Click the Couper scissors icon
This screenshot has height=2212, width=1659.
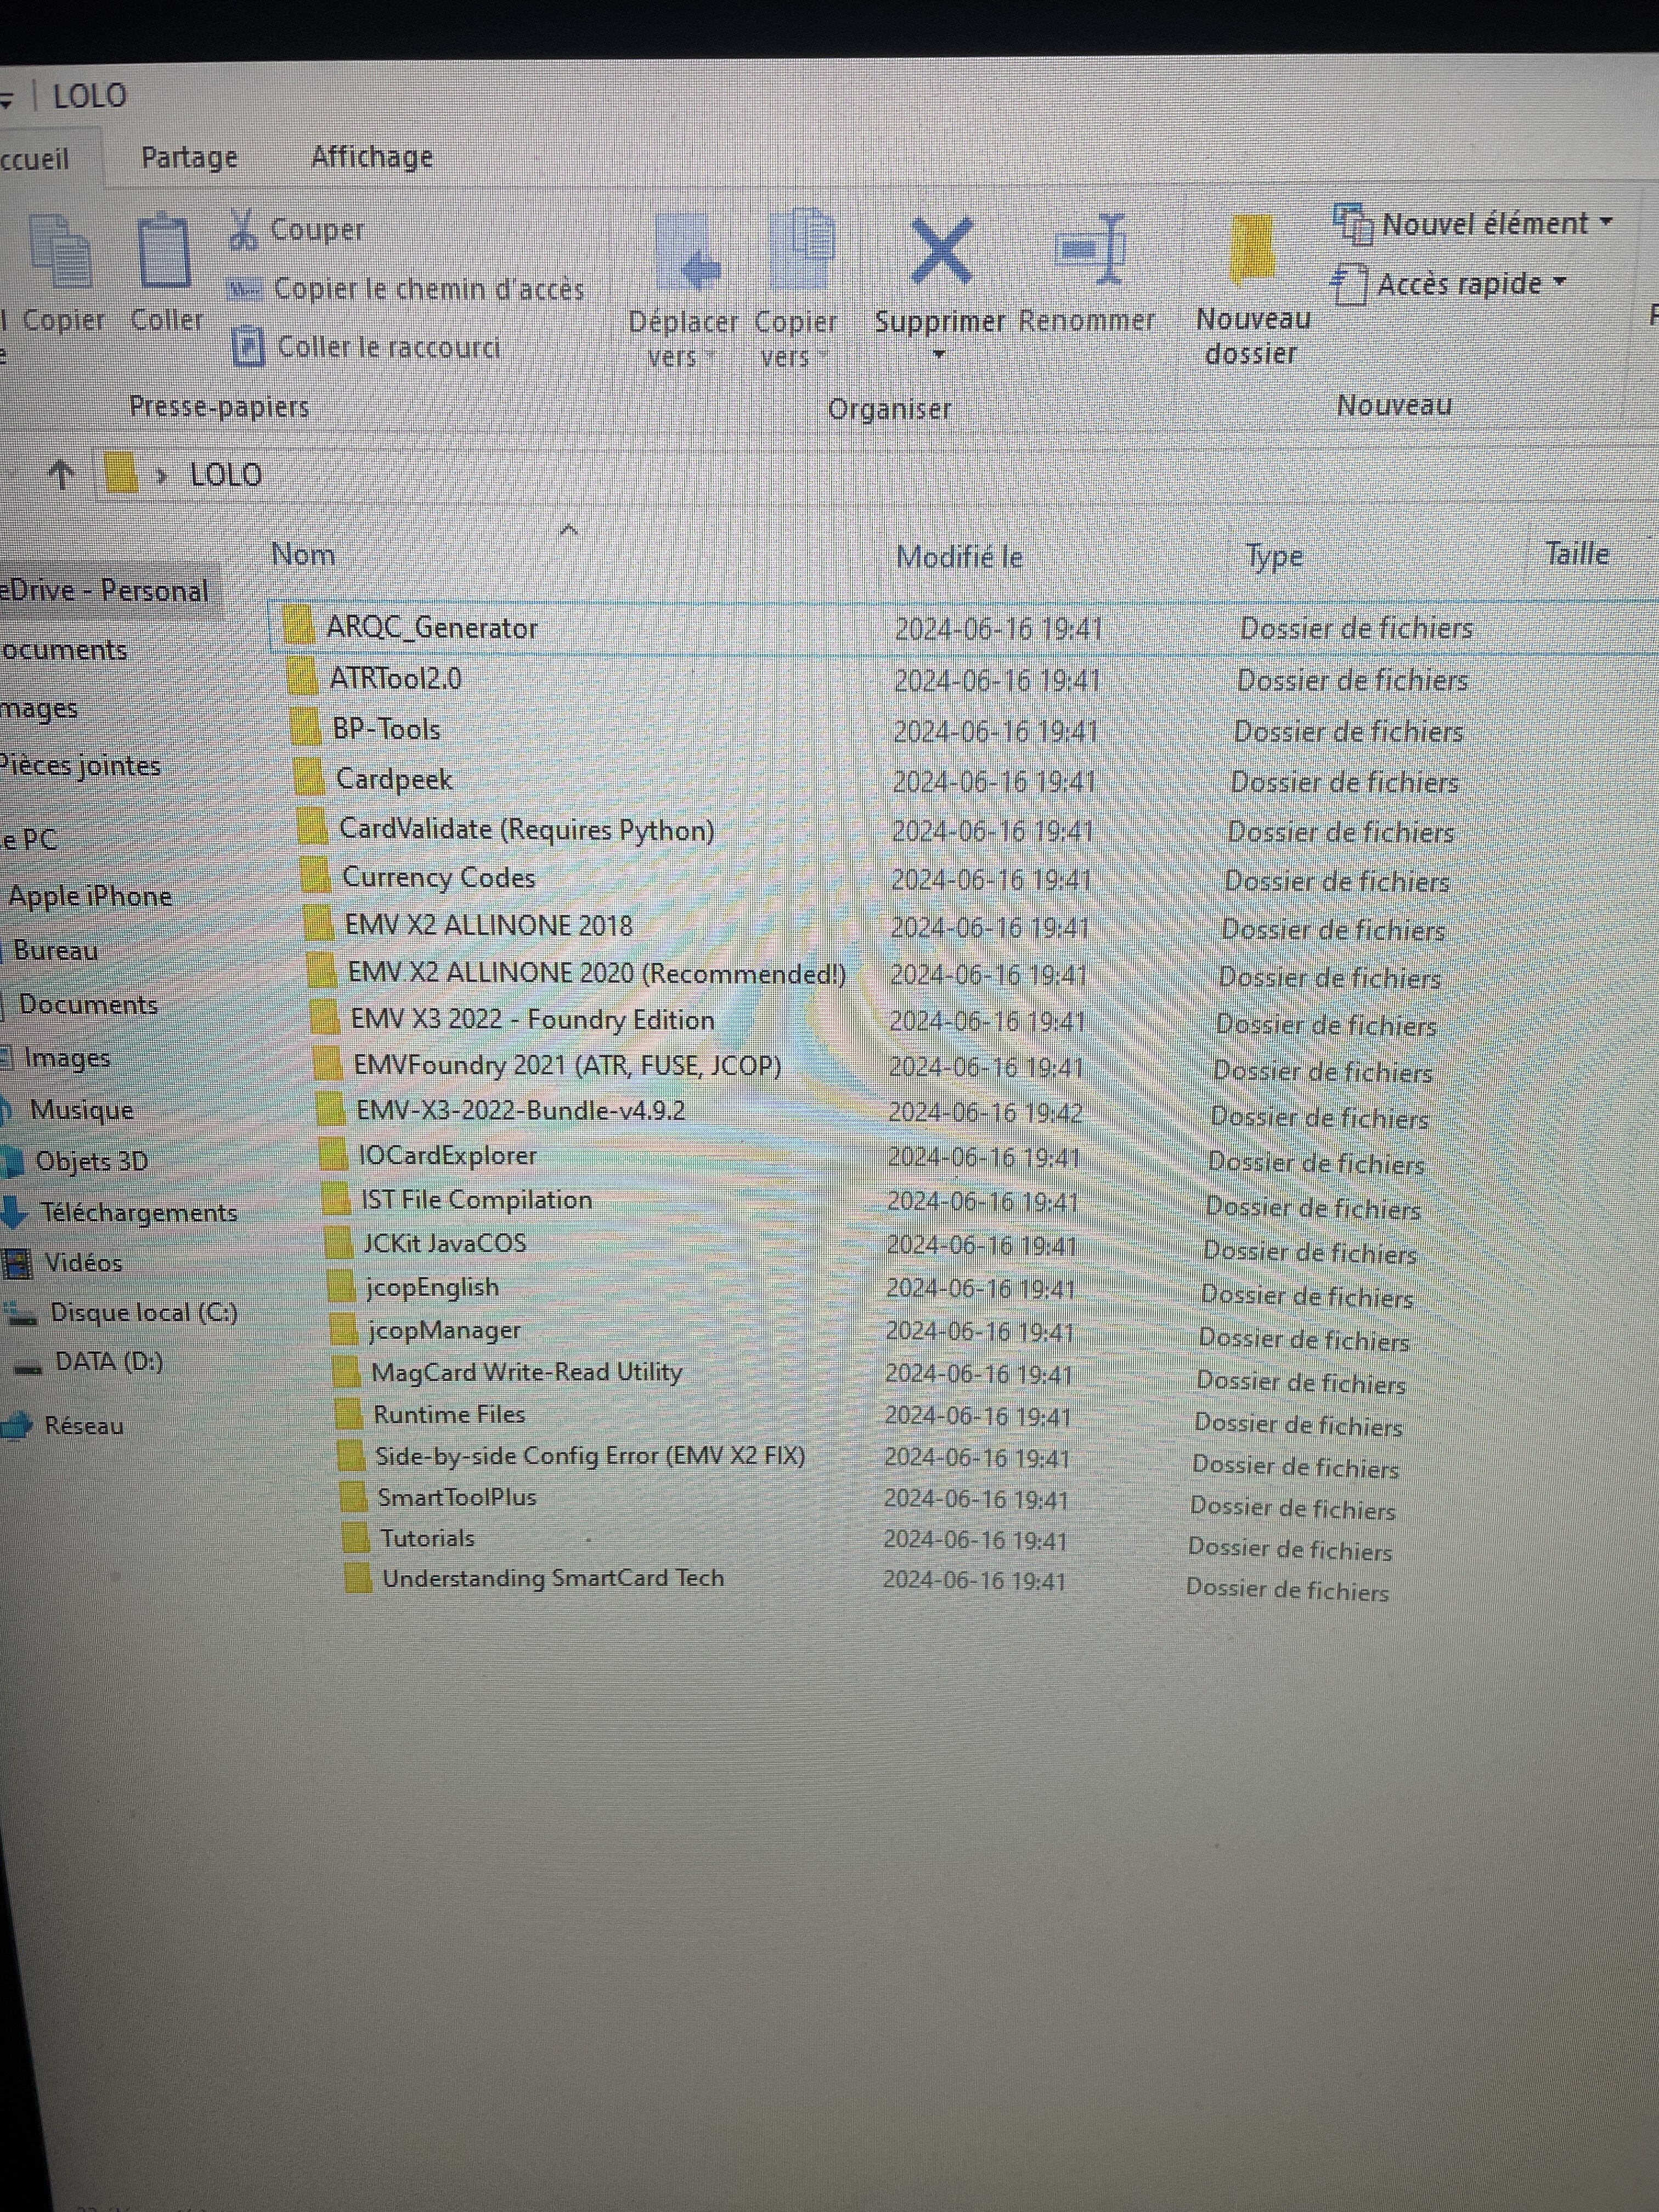coord(243,229)
